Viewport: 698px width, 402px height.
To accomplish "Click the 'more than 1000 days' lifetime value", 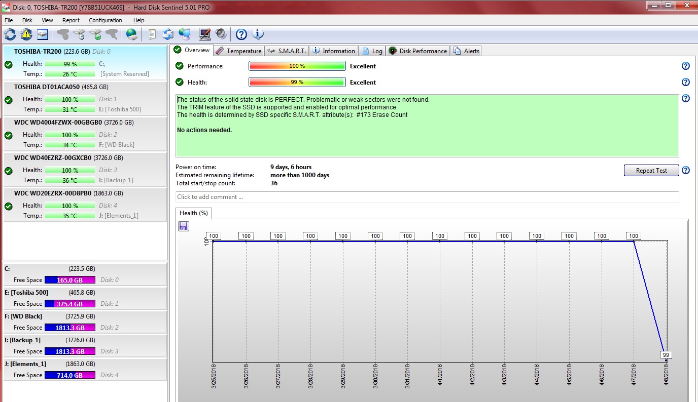I will coord(300,175).
